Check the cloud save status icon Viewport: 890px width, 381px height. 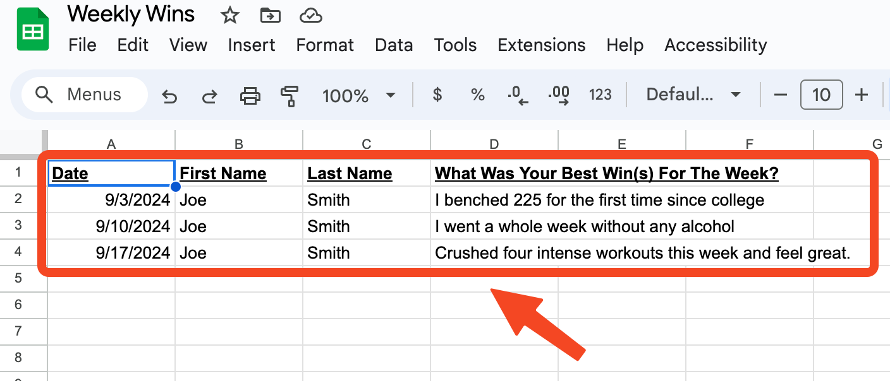point(311,16)
